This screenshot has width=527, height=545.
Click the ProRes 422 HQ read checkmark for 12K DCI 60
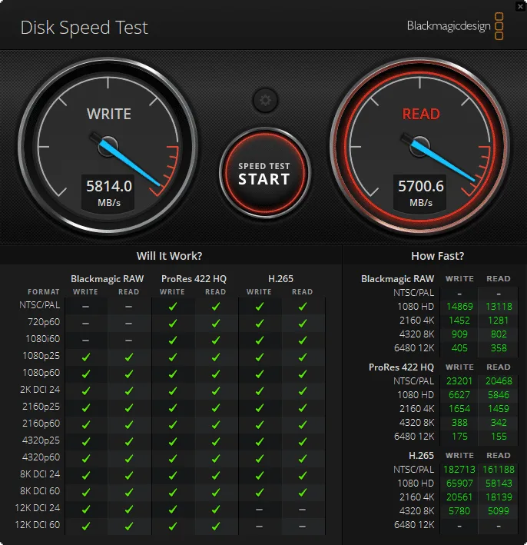[216, 527]
